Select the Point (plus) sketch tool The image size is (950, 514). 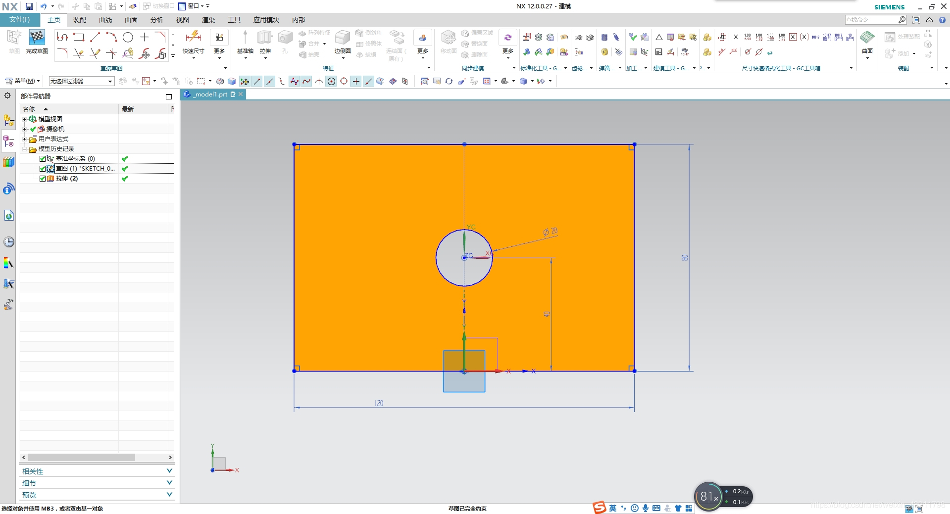(x=144, y=37)
